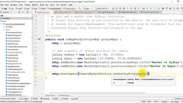Click the Profile app gauge icon

click(131, 8)
